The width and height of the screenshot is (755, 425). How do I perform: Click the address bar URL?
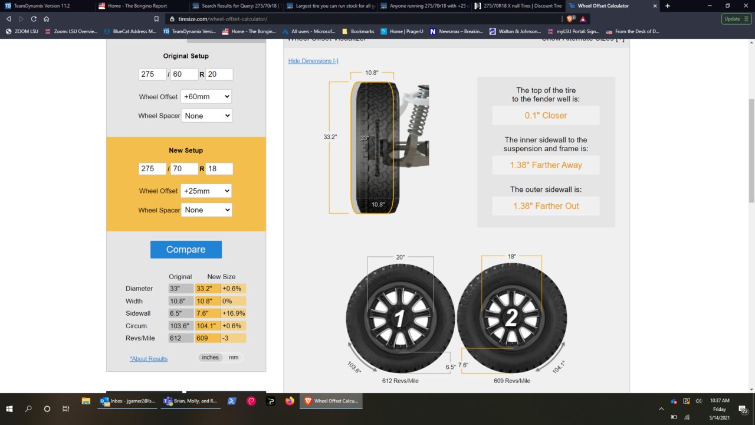tap(222, 19)
